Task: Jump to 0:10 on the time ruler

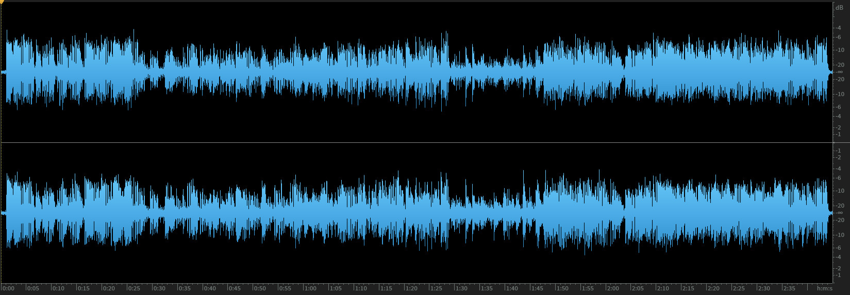Action: pos(58,288)
